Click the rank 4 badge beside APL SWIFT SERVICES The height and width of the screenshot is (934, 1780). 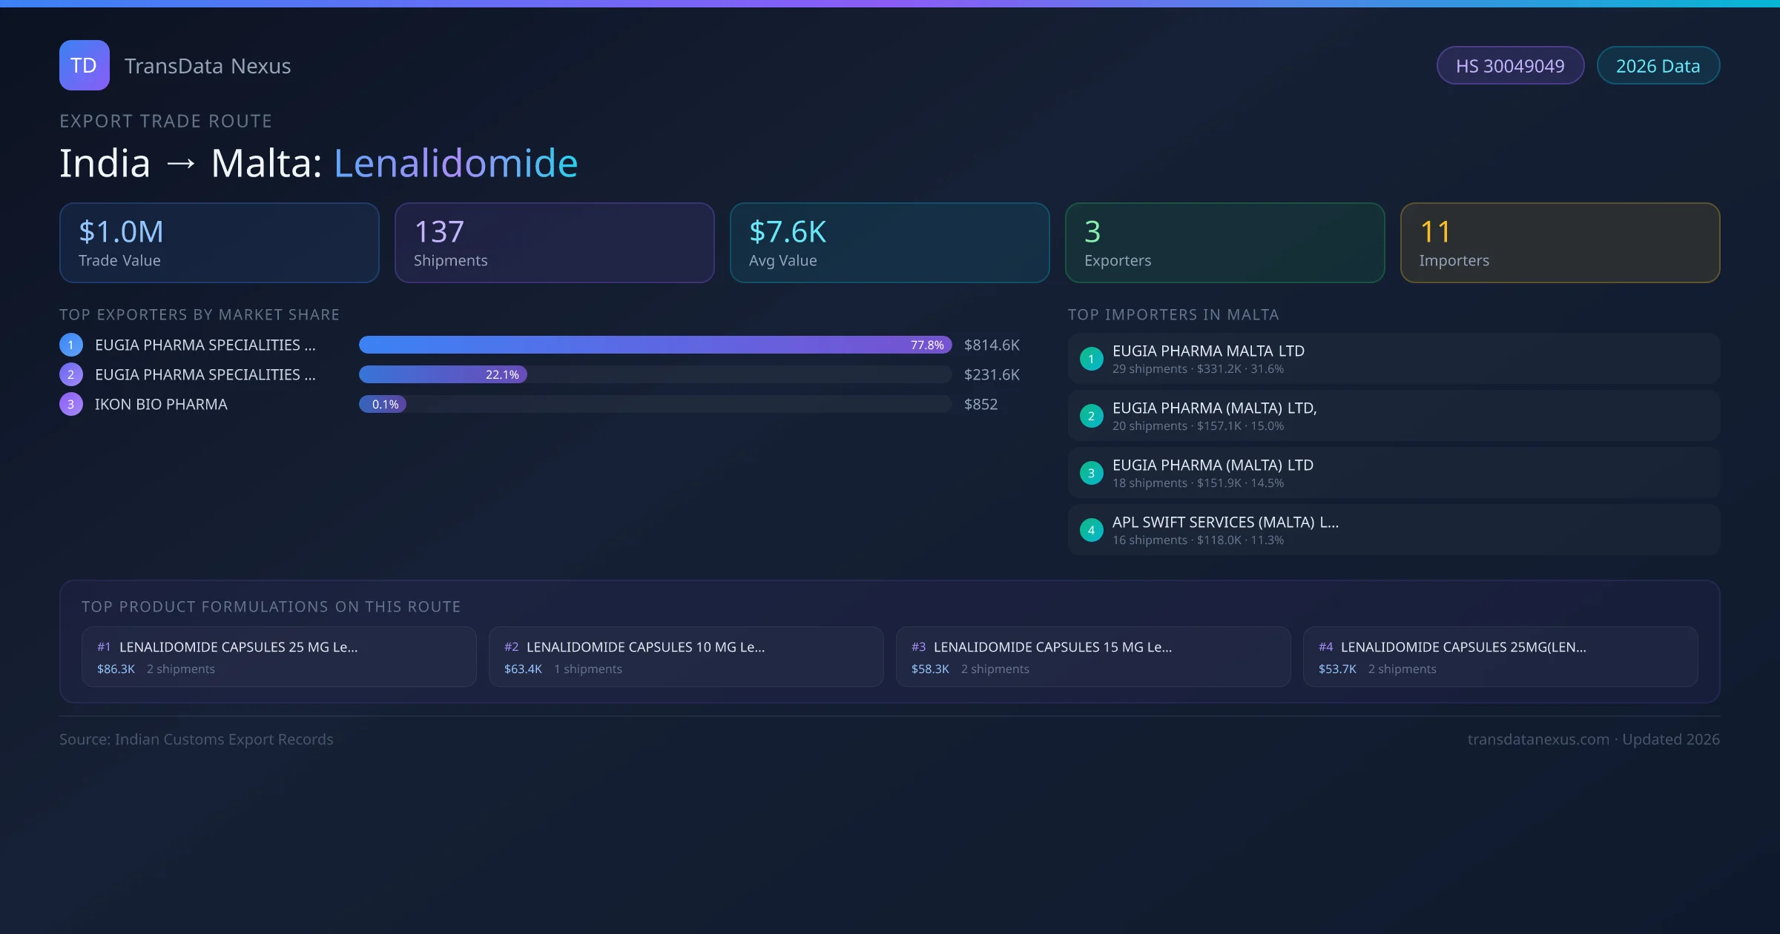click(x=1091, y=530)
